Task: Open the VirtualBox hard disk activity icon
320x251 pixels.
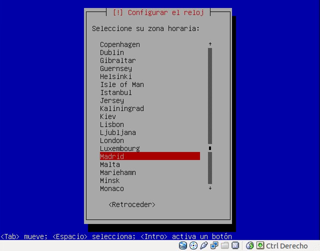Action: (183, 245)
